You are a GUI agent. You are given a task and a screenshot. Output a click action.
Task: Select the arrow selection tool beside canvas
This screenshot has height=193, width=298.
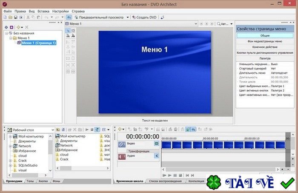[x=68, y=31]
